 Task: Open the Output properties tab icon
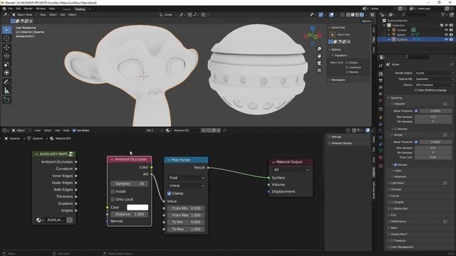pyautogui.click(x=380, y=80)
